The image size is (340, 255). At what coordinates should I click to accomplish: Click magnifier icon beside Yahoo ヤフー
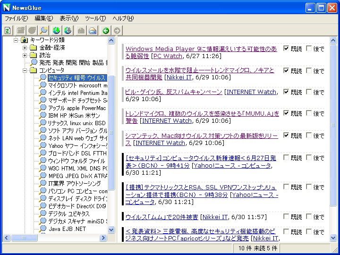point(42,145)
